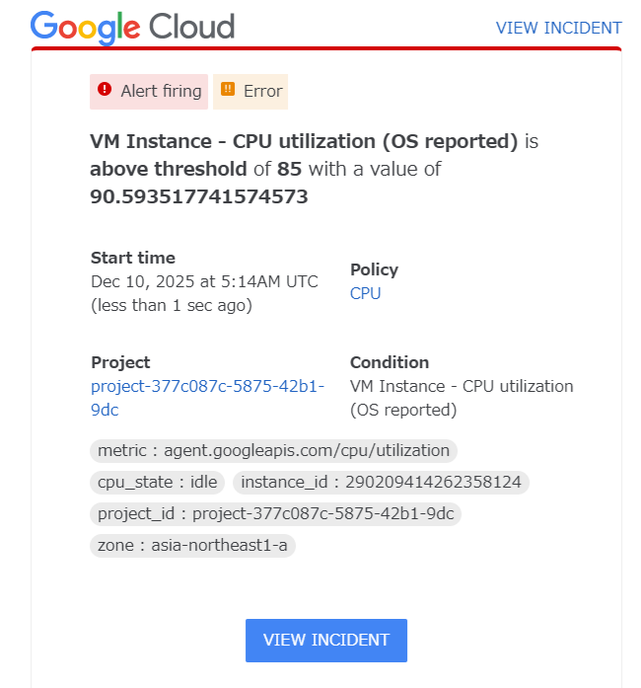The height and width of the screenshot is (688, 641).
Task: Select the metric label chip
Action: click(x=273, y=451)
